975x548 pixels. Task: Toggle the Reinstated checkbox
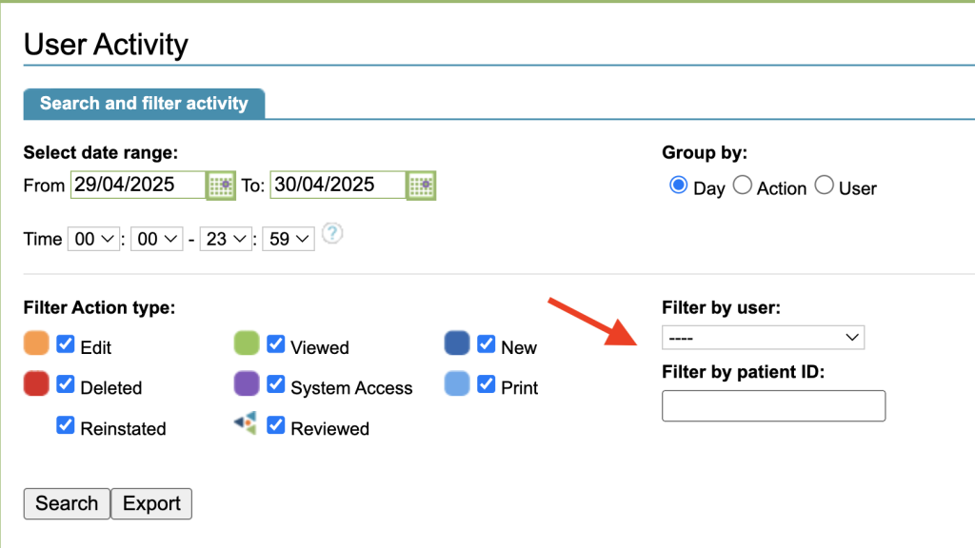click(66, 425)
